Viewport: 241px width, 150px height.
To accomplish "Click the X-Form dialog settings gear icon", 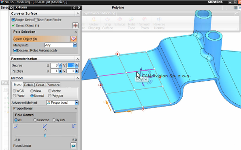I will coord(11,8).
